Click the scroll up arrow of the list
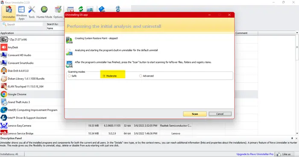This screenshot has height=157, width=299. 297,33
